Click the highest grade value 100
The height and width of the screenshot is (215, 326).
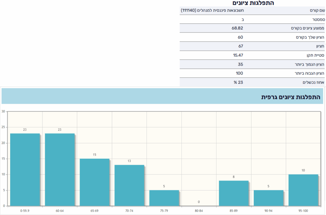click(239, 73)
